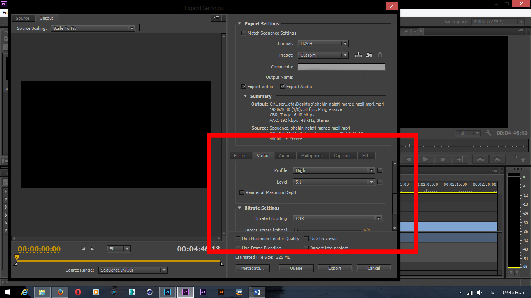Click the Step Back button in Program Monitor

tap(409, 159)
